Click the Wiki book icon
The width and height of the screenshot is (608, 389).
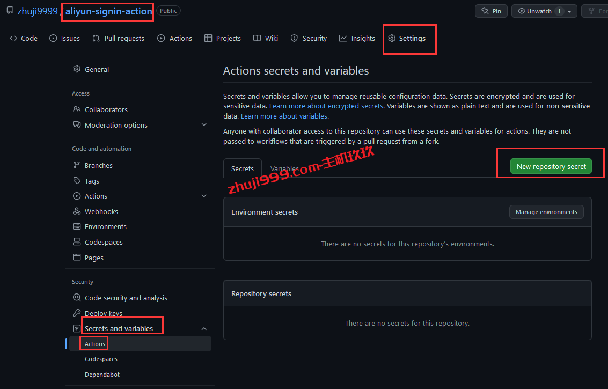[x=257, y=38]
